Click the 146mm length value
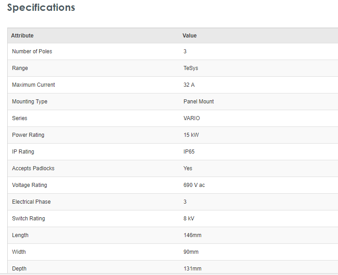The image size is (338, 275). point(192,235)
